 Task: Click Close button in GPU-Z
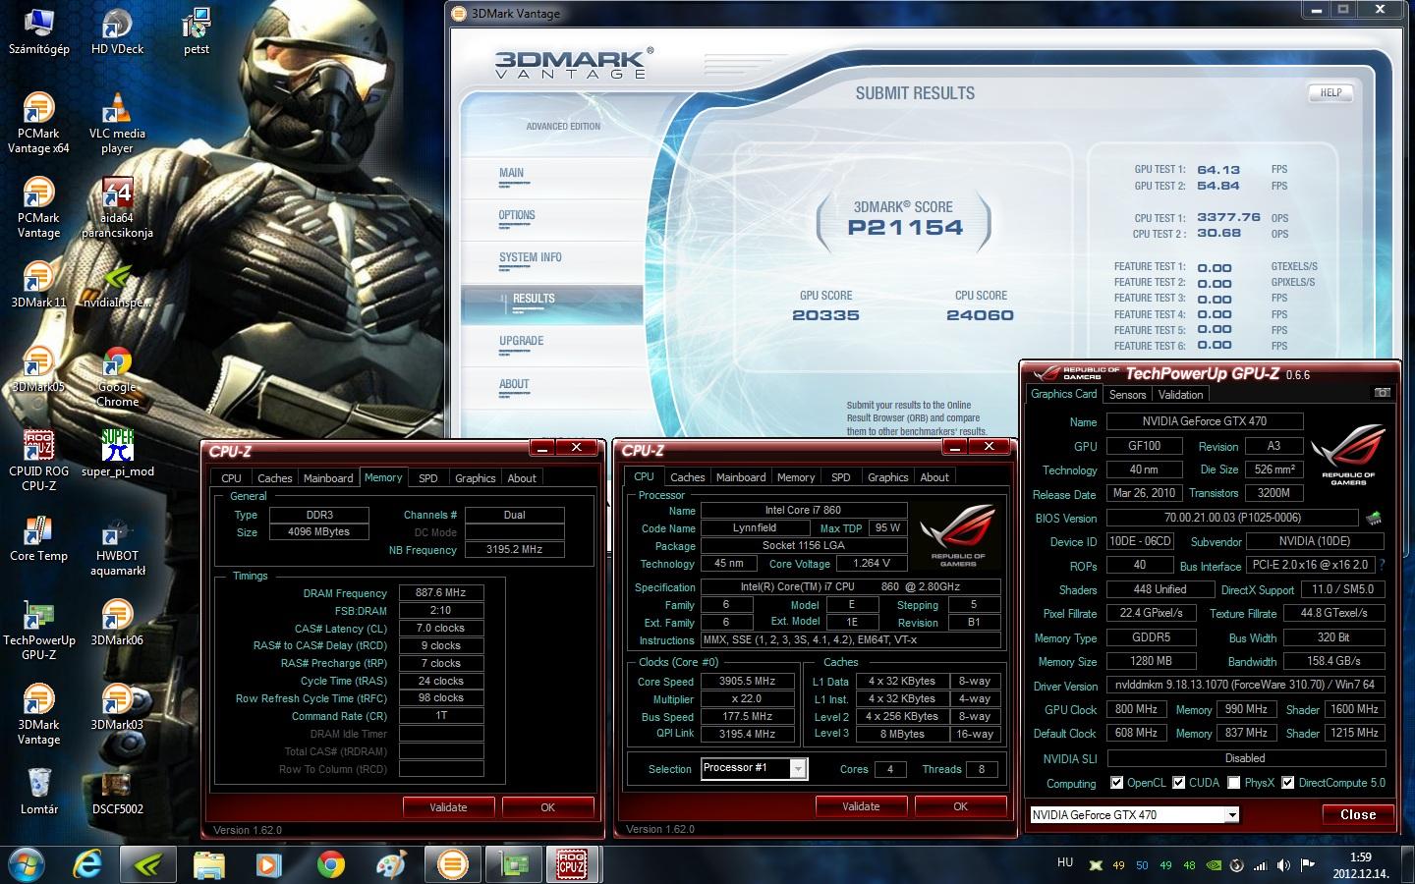coord(1357,814)
